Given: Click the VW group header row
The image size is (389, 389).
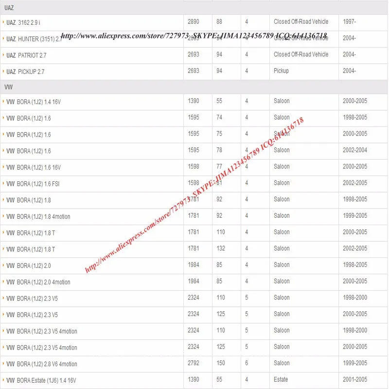Looking at the screenshot, I should [x=194, y=87].
